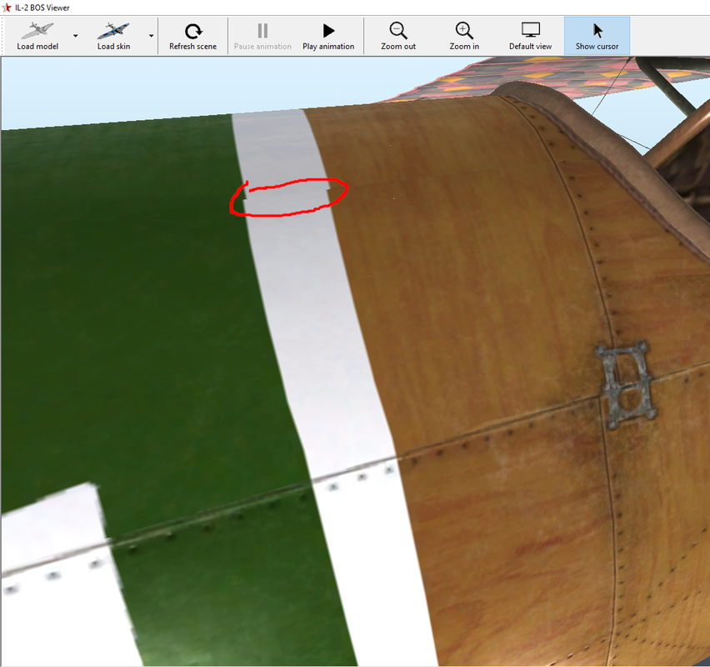Toggle the Show cursor option
Viewport: 710px width, 667px height.
597,36
